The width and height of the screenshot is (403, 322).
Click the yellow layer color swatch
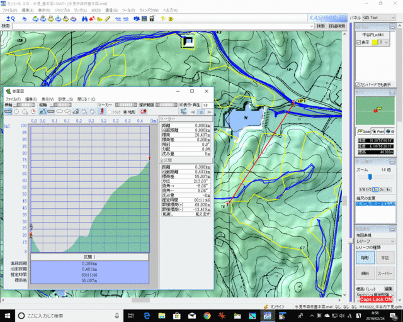(375, 42)
